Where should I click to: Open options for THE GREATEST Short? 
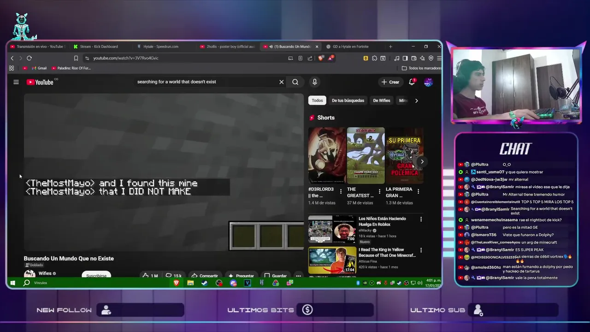[x=380, y=191]
